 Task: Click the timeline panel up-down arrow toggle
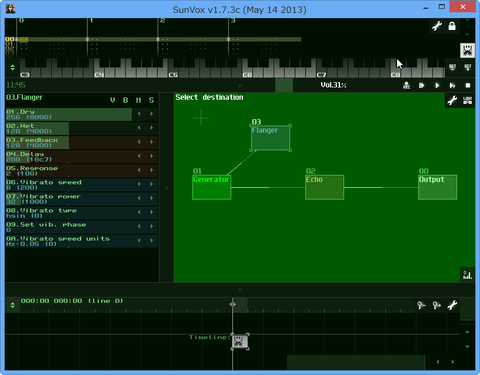[x=12, y=305]
